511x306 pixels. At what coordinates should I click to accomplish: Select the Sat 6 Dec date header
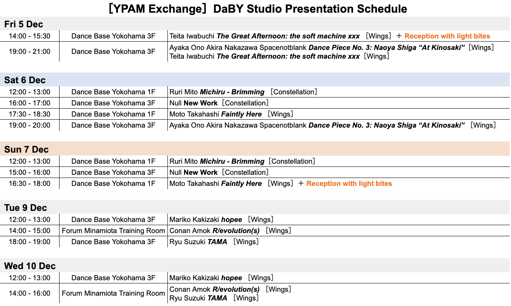pyautogui.click(x=25, y=80)
